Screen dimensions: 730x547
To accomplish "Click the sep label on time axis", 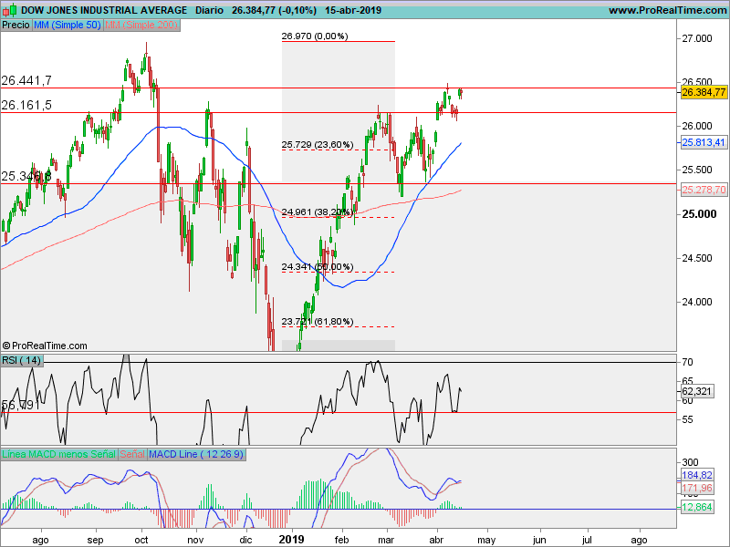I will click(x=96, y=540).
